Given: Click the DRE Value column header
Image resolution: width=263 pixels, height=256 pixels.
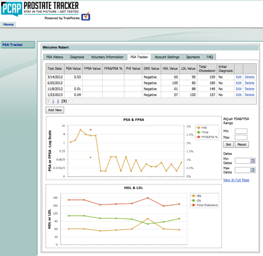Looking at the screenshot, I should point(151,69).
